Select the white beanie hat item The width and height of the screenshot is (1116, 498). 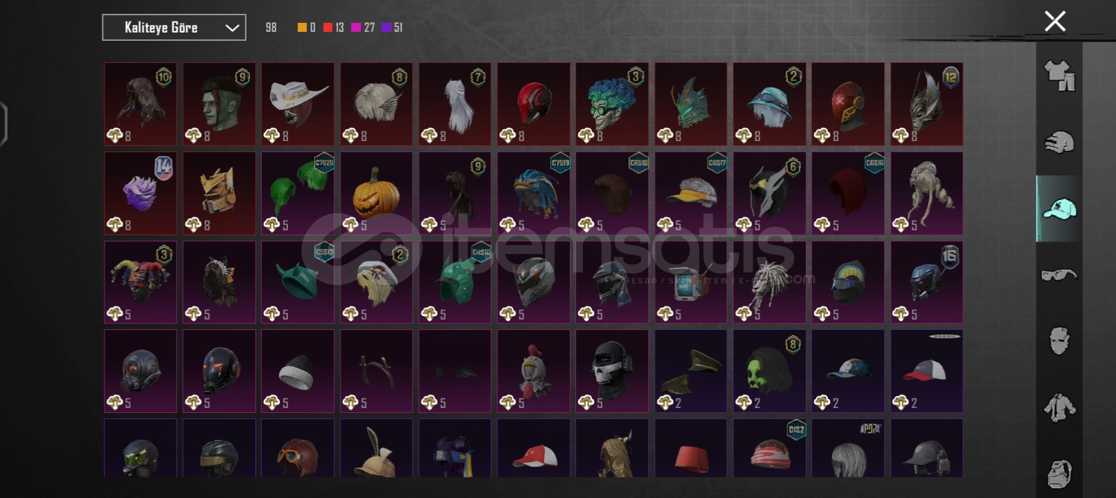pyautogui.click(x=298, y=371)
